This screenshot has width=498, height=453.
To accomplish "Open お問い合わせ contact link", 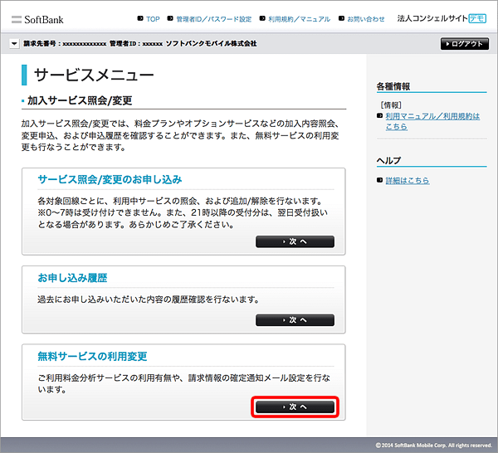I will 365,18.
